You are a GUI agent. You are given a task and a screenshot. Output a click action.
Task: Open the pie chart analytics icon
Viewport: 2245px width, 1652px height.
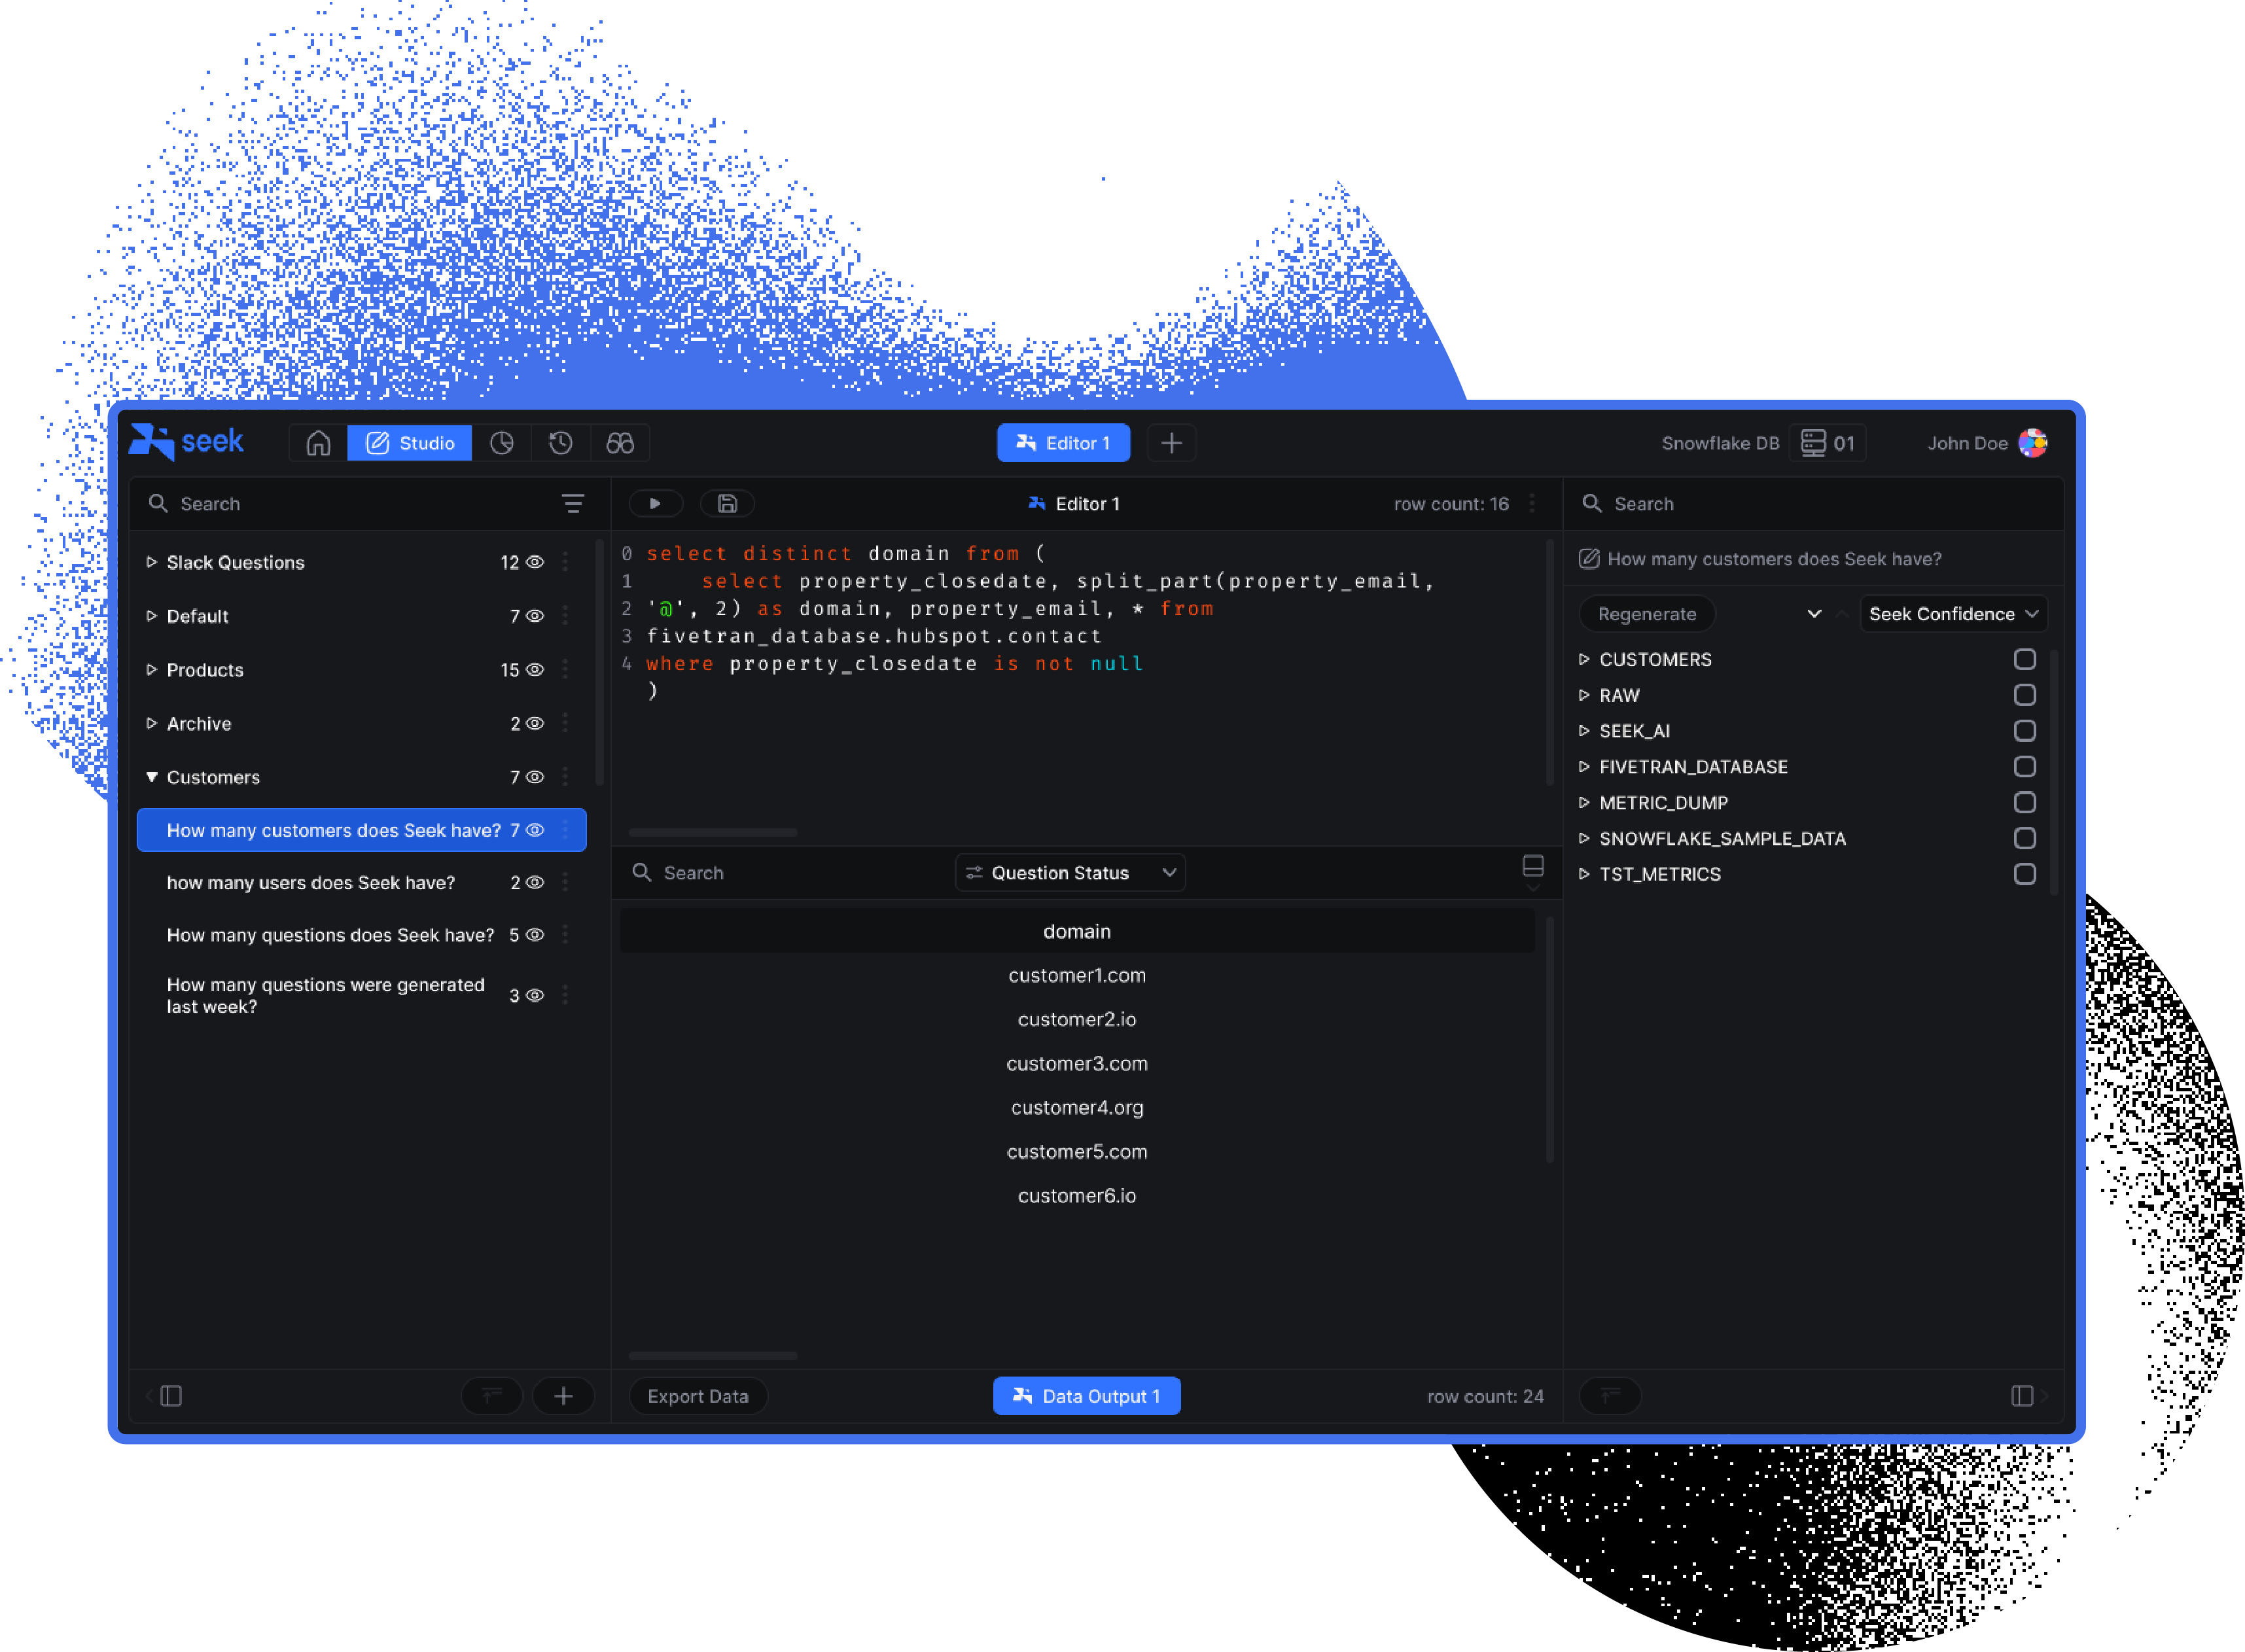(x=502, y=443)
